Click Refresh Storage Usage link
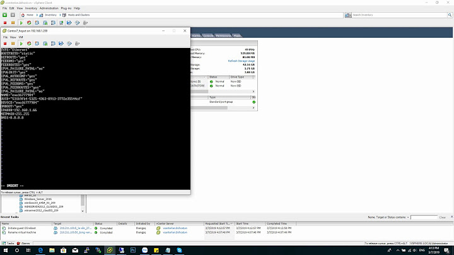The height and width of the screenshot is (255, 454). point(241,61)
